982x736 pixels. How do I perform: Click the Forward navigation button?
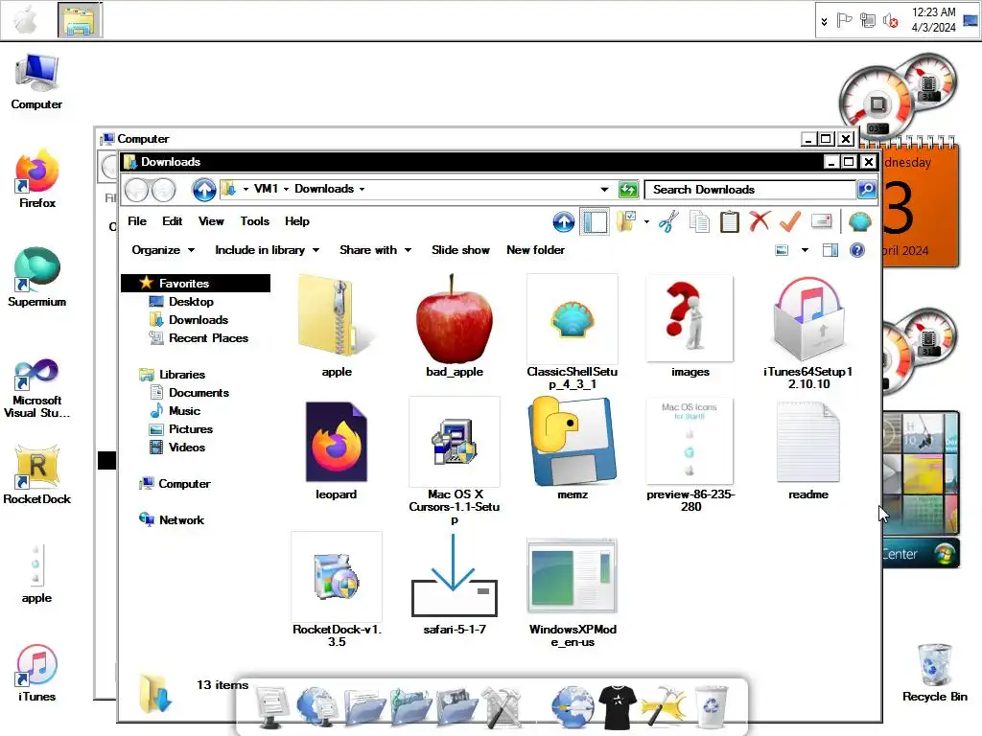click(163, 191)
